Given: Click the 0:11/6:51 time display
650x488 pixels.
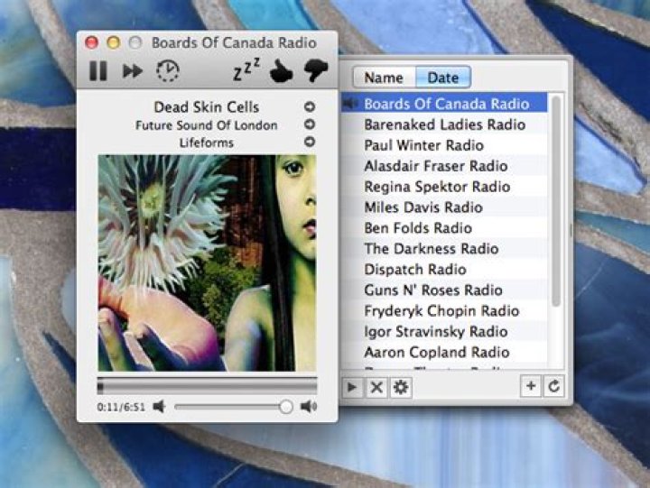Looking at the screenshot, I should 121,407.
